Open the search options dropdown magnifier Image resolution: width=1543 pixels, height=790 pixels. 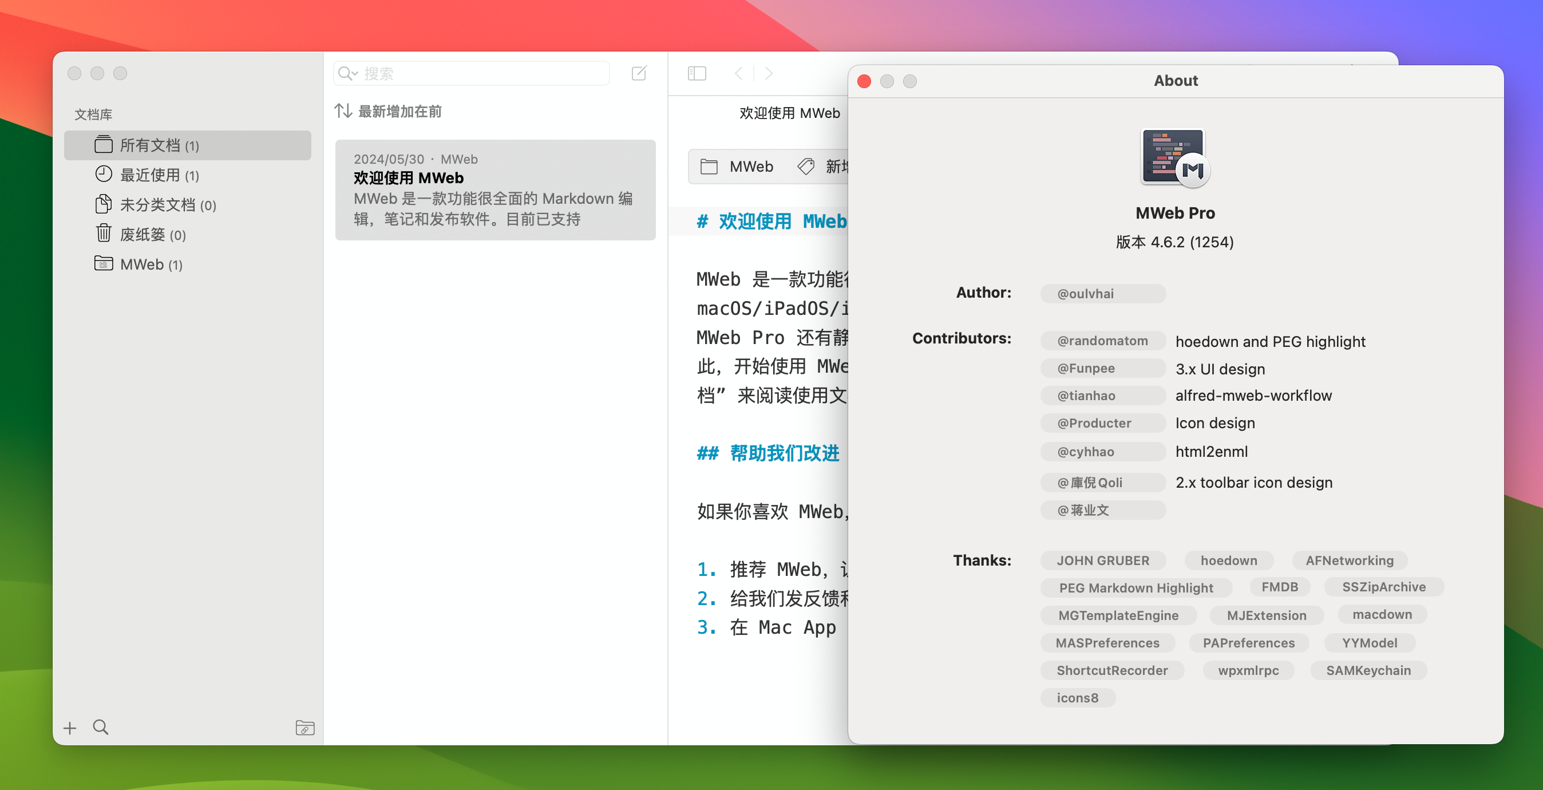(348, 74)
